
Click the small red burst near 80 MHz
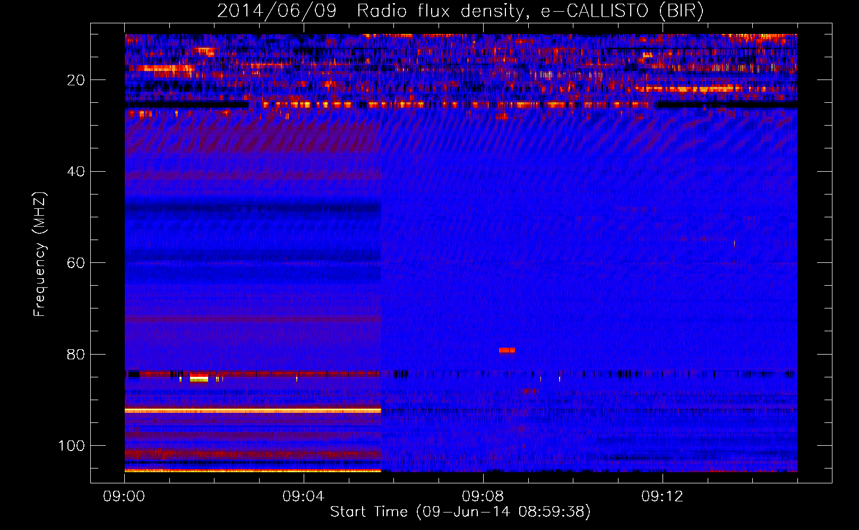[x=507, y=350]
